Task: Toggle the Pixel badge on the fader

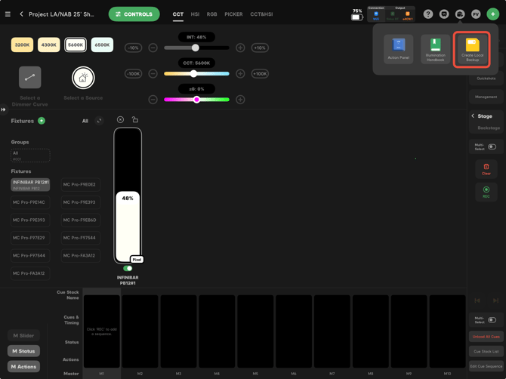Action: 137,259
